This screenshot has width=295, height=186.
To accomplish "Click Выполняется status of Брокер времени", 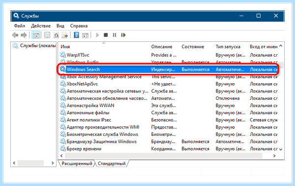I will 195,149.
